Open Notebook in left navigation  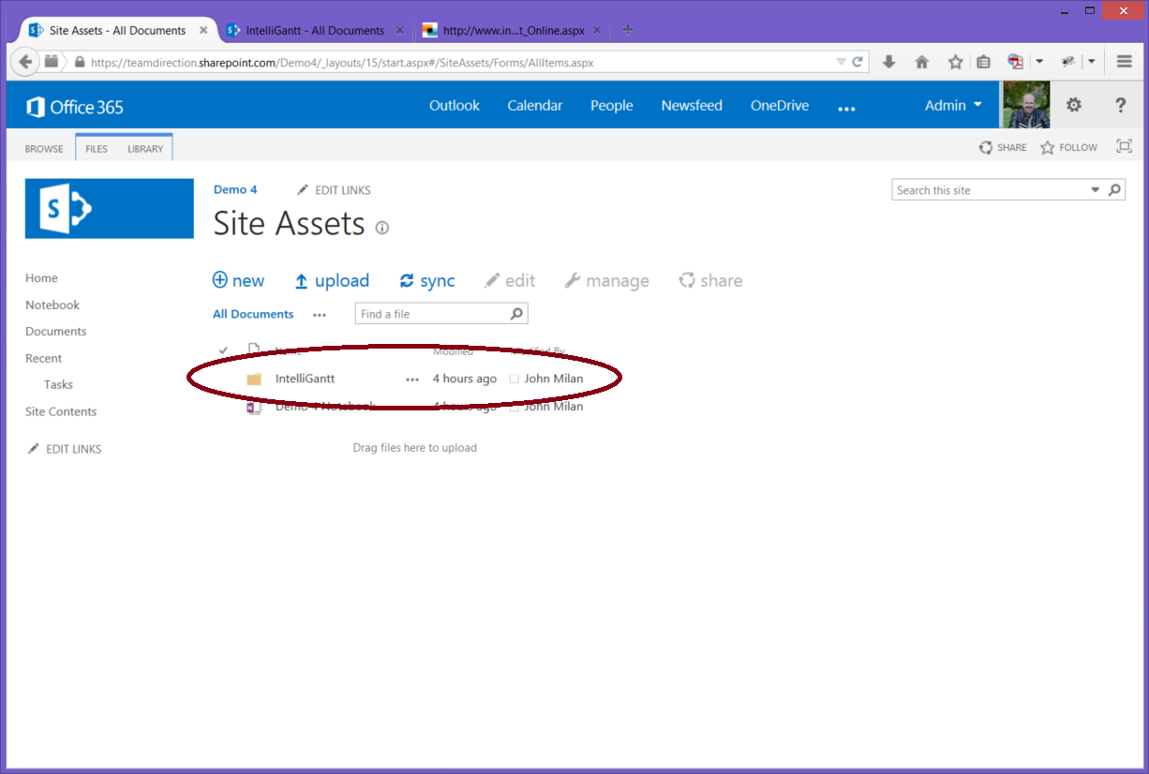click(52, 305)
